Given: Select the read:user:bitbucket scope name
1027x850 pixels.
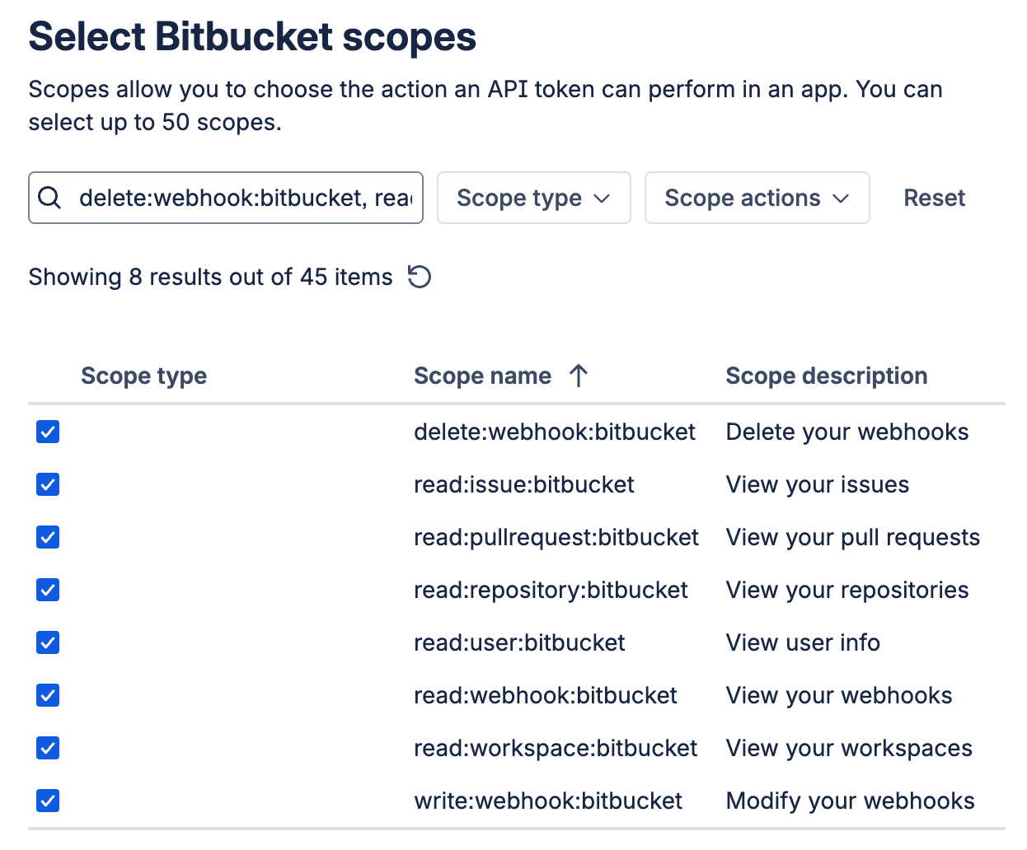Looking at the screenshot, I should 519,642.
